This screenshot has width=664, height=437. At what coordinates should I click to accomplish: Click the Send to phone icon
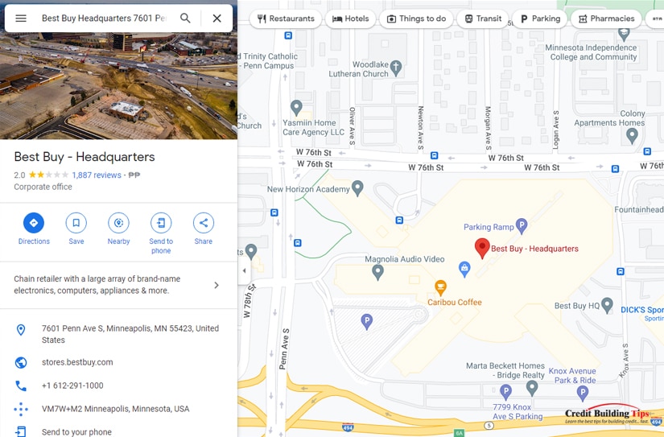[161, 223]
